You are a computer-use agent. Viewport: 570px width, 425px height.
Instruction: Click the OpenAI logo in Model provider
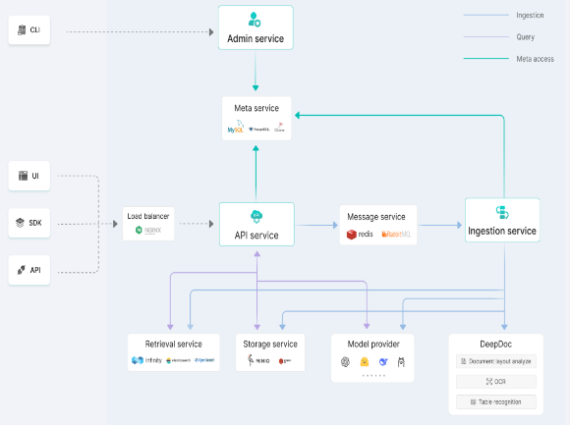tap(345, 362)
